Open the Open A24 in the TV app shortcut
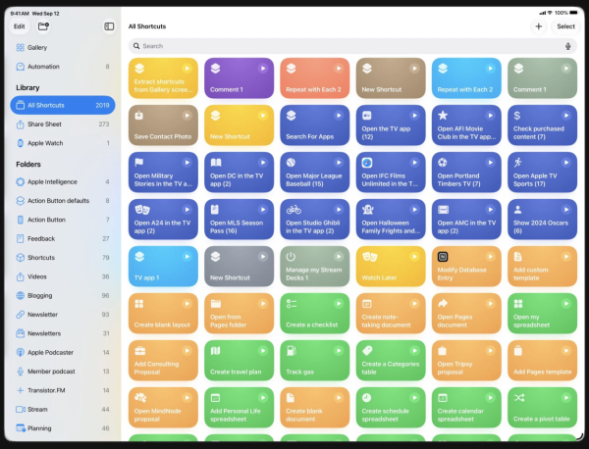The width and height of the screenshot is (589, 449). coord(163,219)
